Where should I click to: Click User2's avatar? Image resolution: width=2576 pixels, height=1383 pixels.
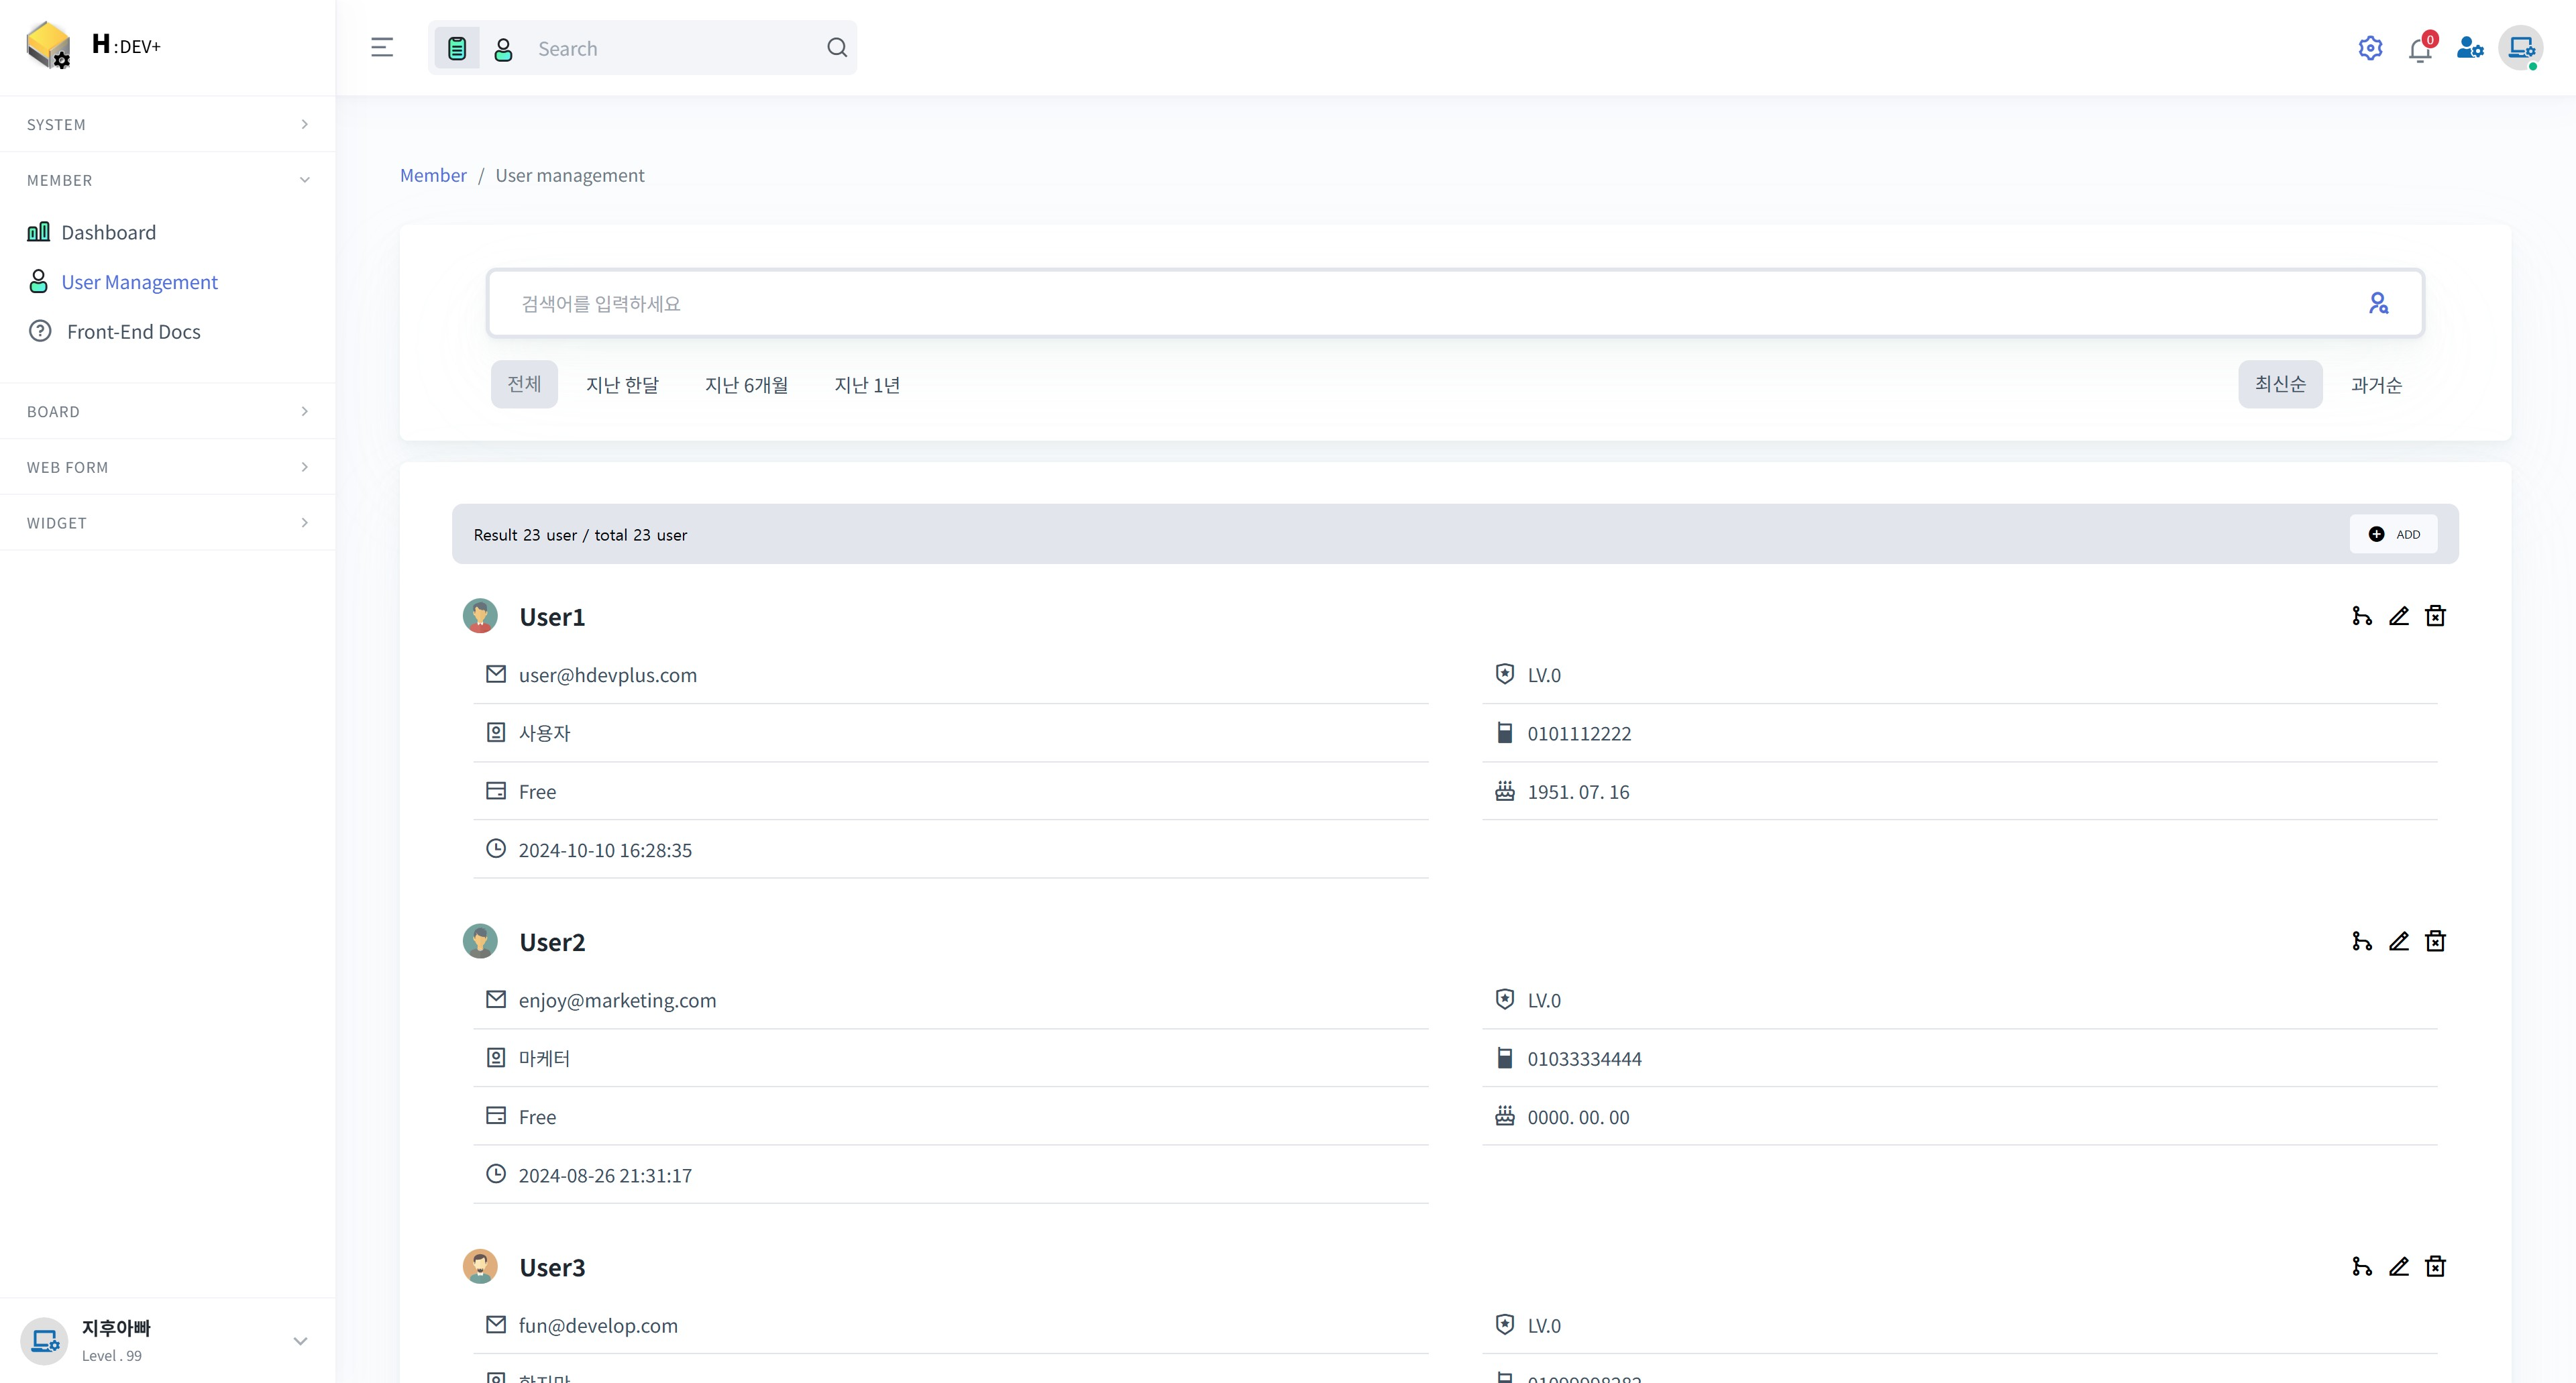tap(480, 941)
